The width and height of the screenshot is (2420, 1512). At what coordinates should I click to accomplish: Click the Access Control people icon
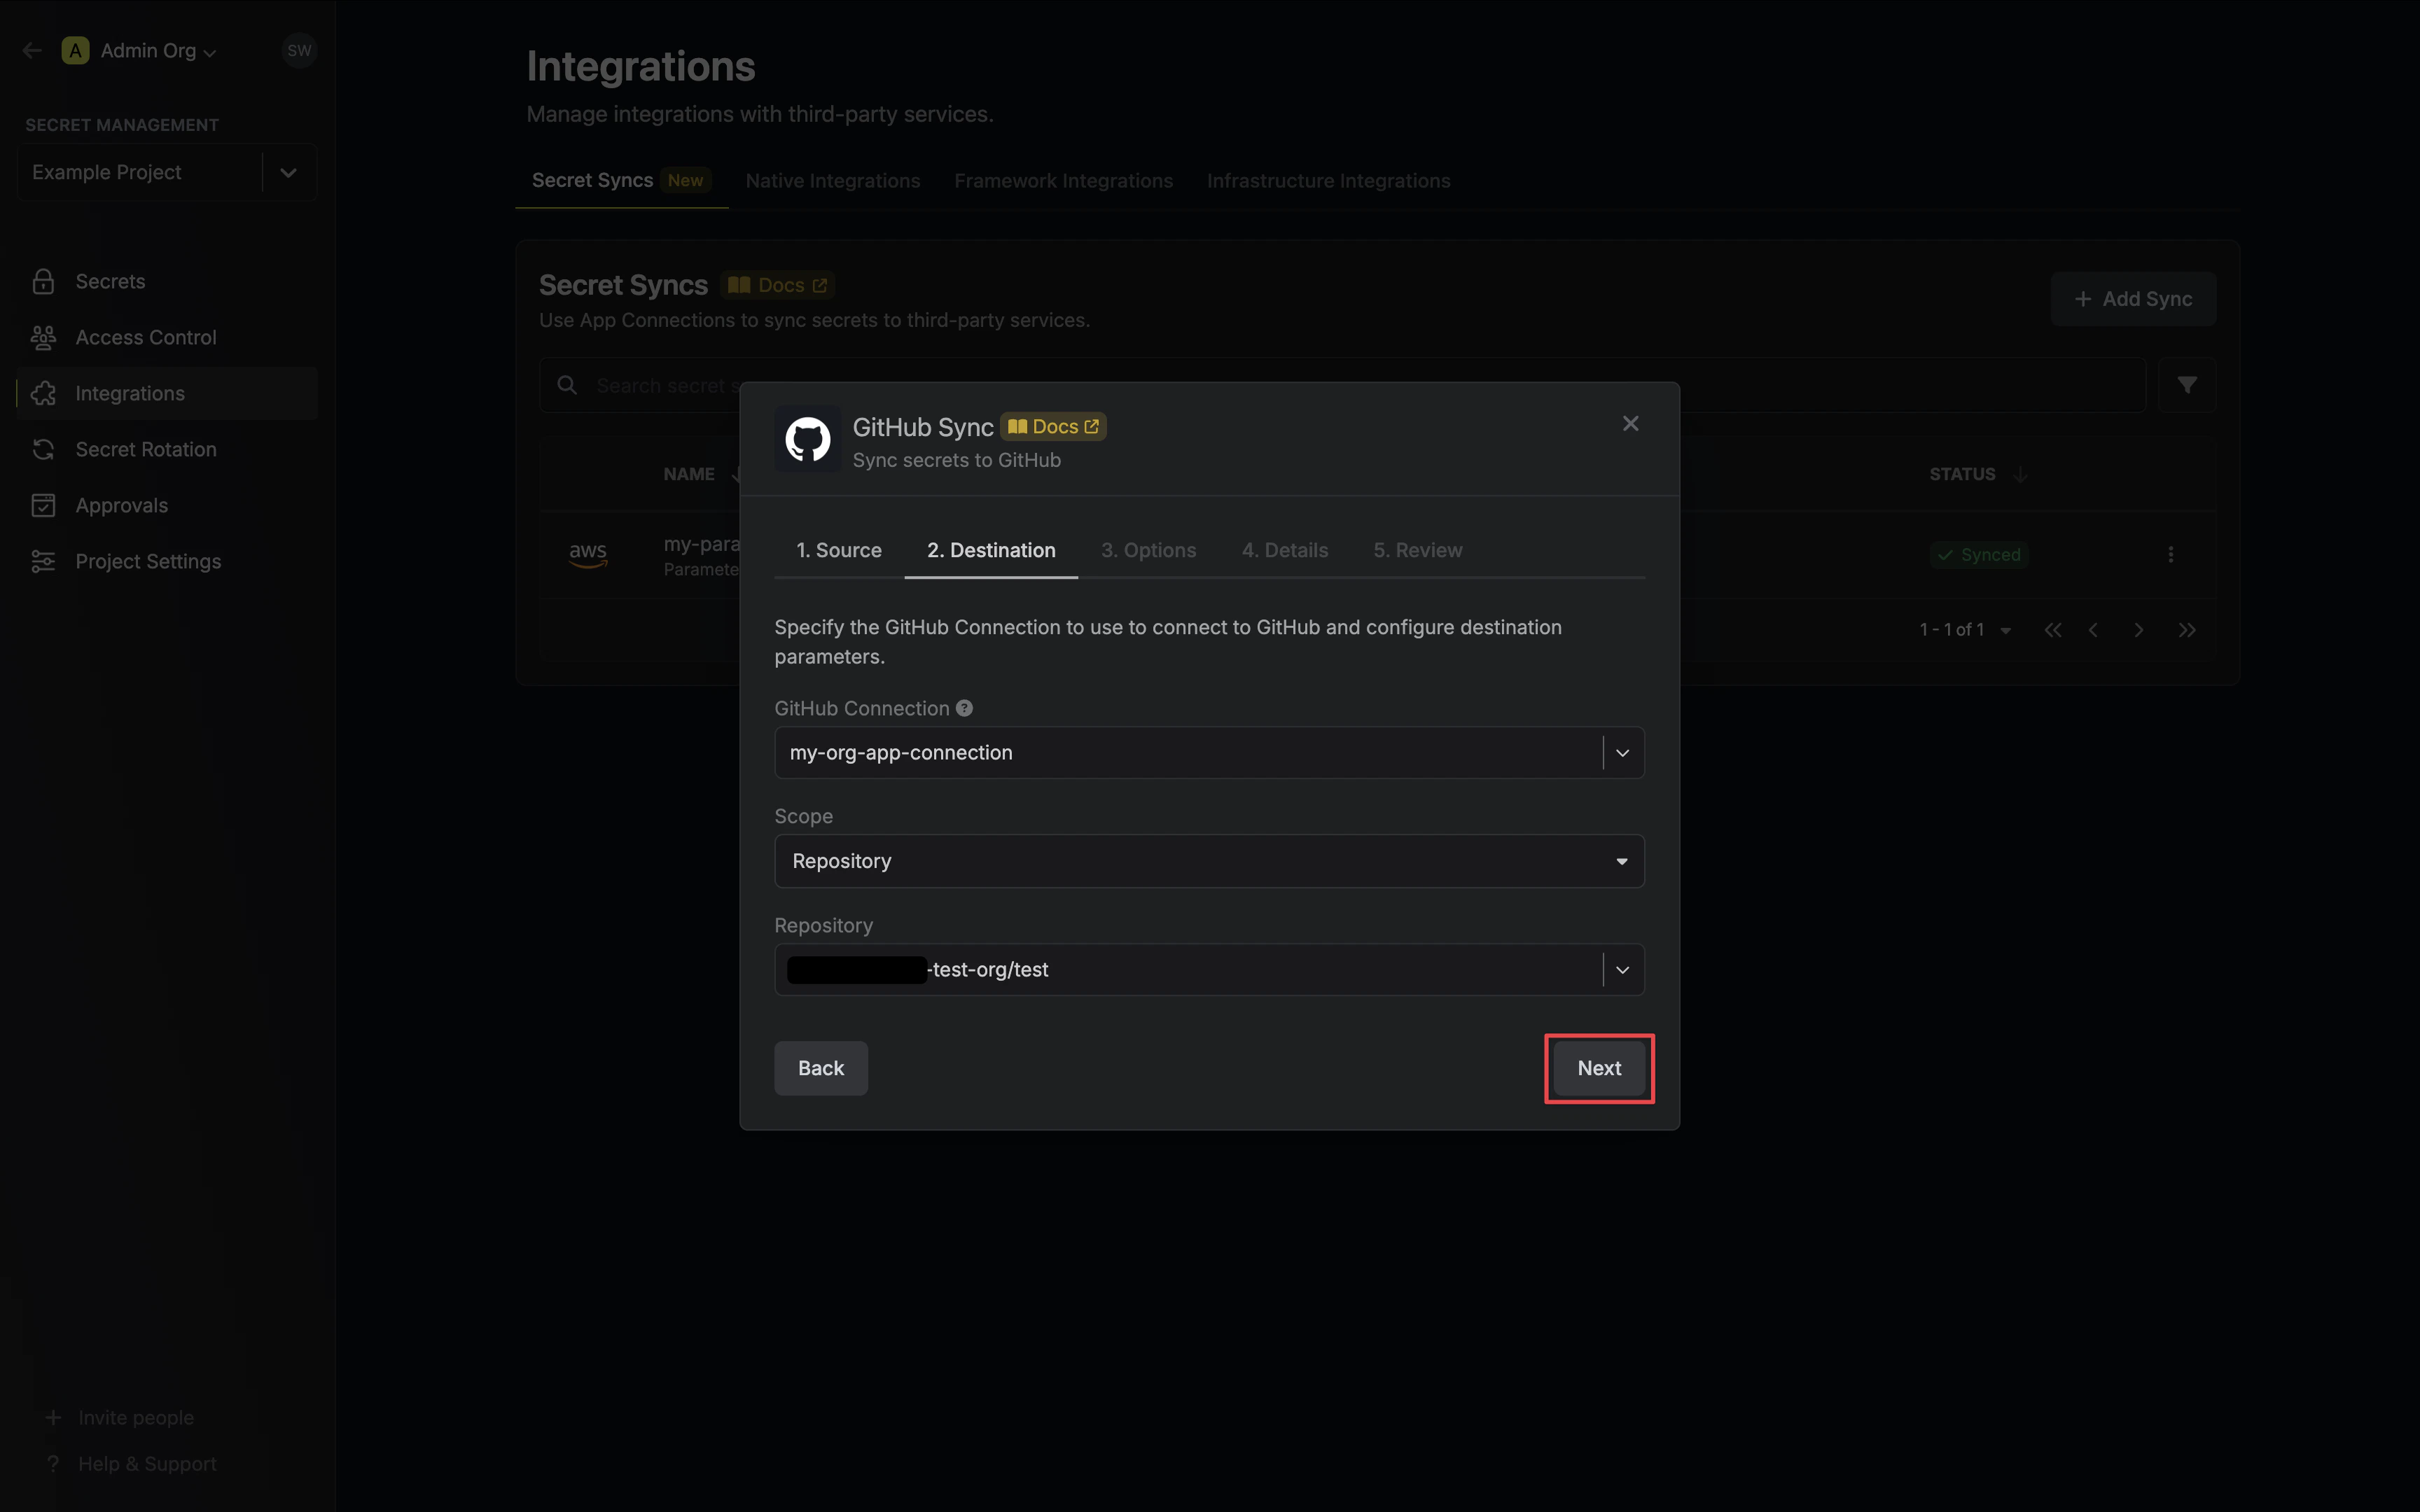(x=43, y=337)
